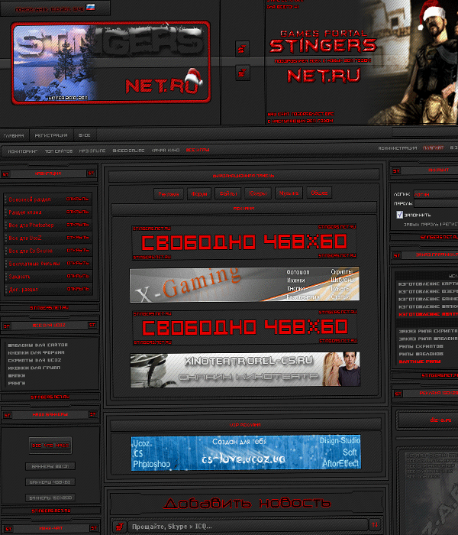Image resolution: width=458 pixels, height=535 pixels.
Task: Click the upper ST emblem button beside the winter logo
Action: pyautogui.click(x=242, y=49)
